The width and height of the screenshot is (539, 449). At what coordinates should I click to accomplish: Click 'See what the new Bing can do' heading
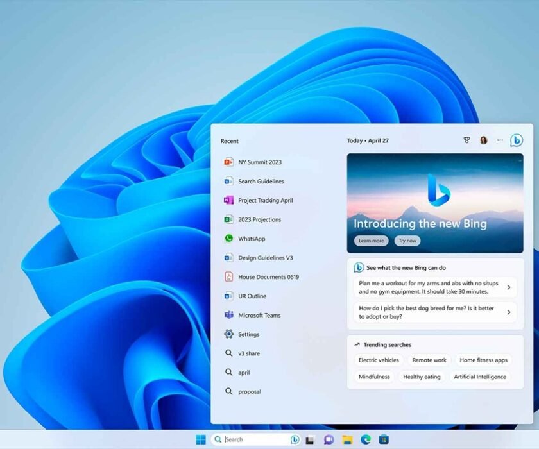pyautogui.click(x=406, y=267)
